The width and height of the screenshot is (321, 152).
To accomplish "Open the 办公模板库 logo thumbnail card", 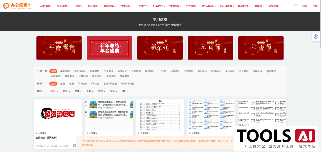I will pos(58,115).
